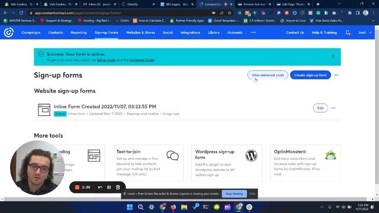Click the taskbar clock and date
Image resolution: width=379 pixels, height=213 pixels.
[x=362, y=207]
